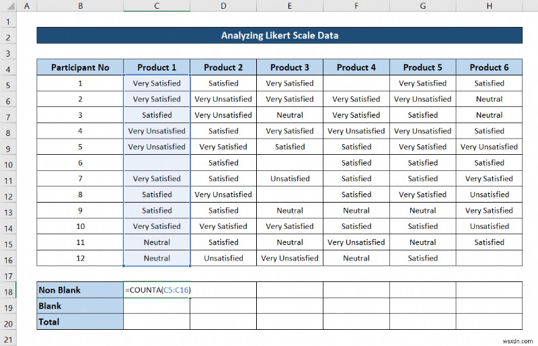Screen dimensions: 538x346
Task: Select the Total row cell under Product 1
Action: 157,322
